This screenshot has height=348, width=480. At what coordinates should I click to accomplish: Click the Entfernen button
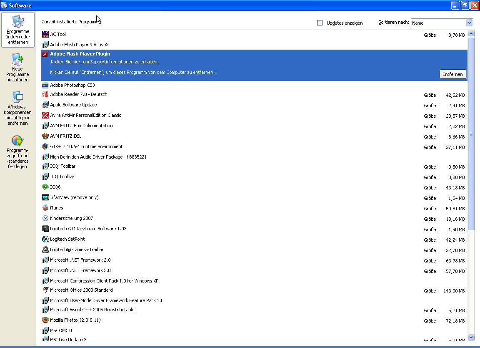452,74
